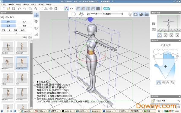Filter poses by 日常 category

click(x=3, y=30)
